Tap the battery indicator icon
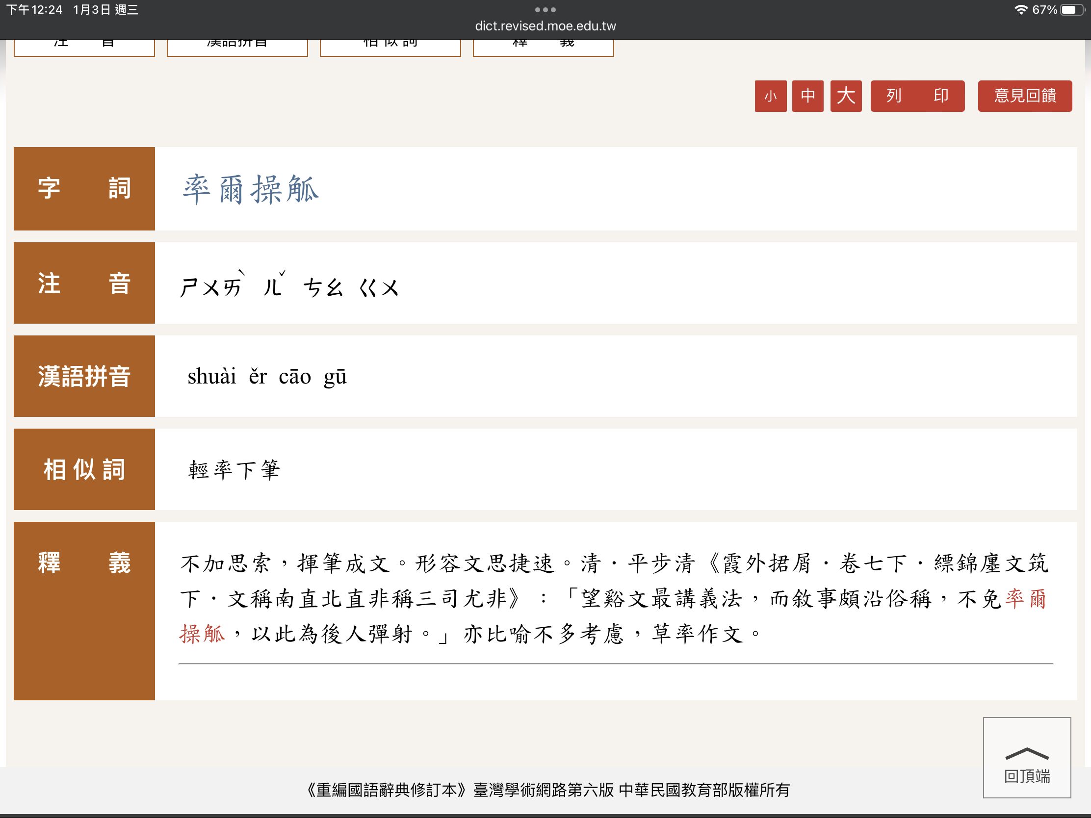 tap(1072, 10)
